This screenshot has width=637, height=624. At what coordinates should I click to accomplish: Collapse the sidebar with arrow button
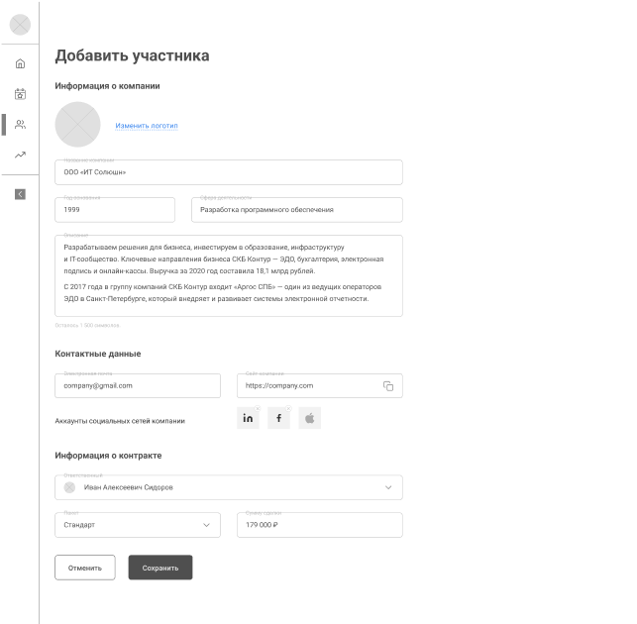coord(20,194)
